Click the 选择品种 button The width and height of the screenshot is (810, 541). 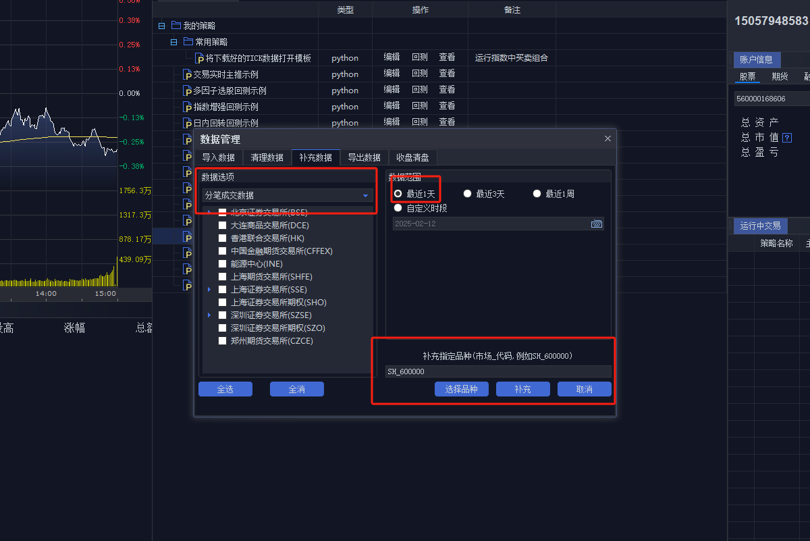461,389
